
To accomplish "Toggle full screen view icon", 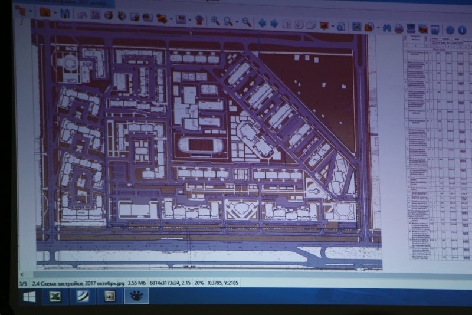I will (x=356, y=27).
